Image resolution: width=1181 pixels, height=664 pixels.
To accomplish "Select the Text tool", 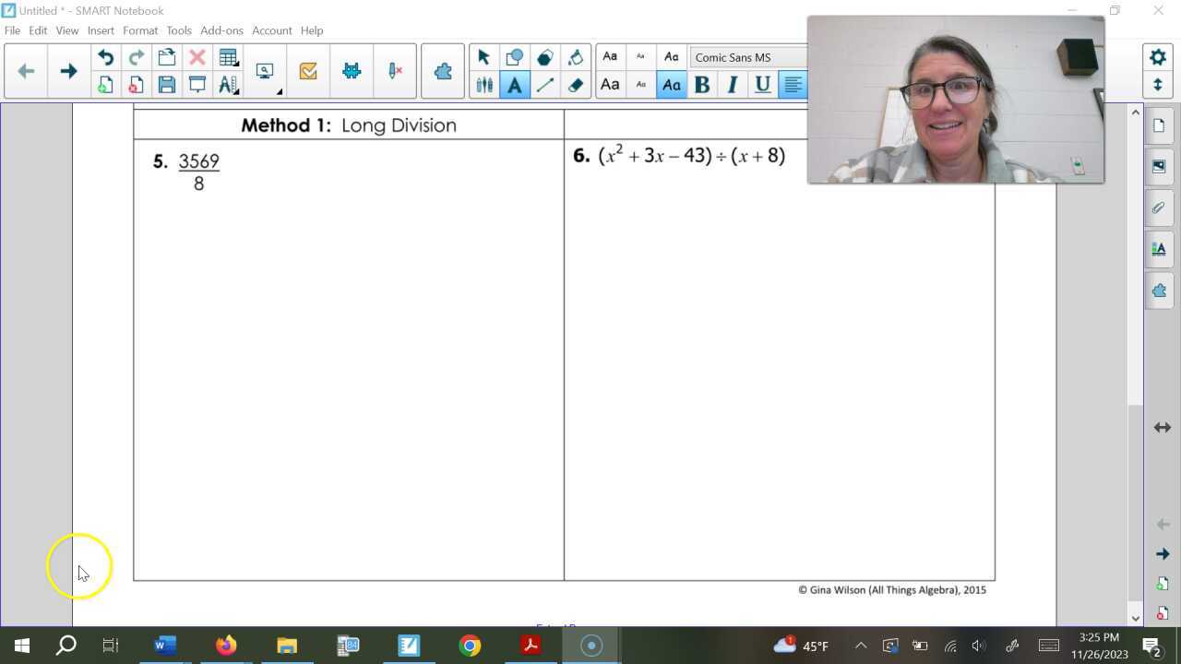I will (515, 84).
